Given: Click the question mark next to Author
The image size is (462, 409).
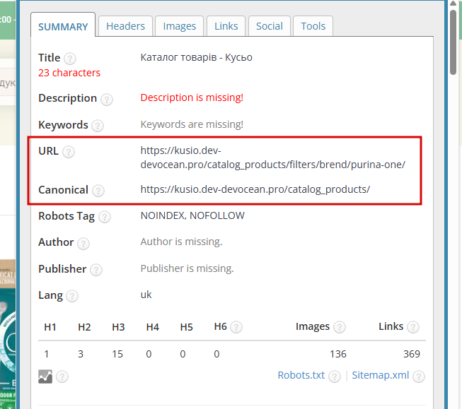Looking at the screenshot, I should (x=83, y=244).
